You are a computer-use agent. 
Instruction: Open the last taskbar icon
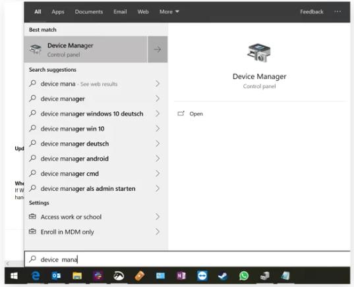(285, 276)
